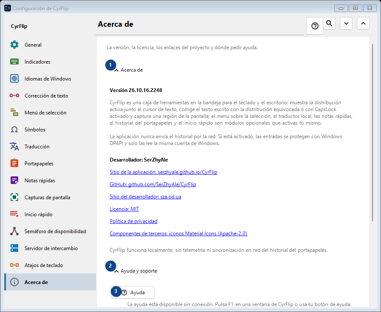Click the down chevron header button
Screen dimensions: 381x312
click(346, 23)
